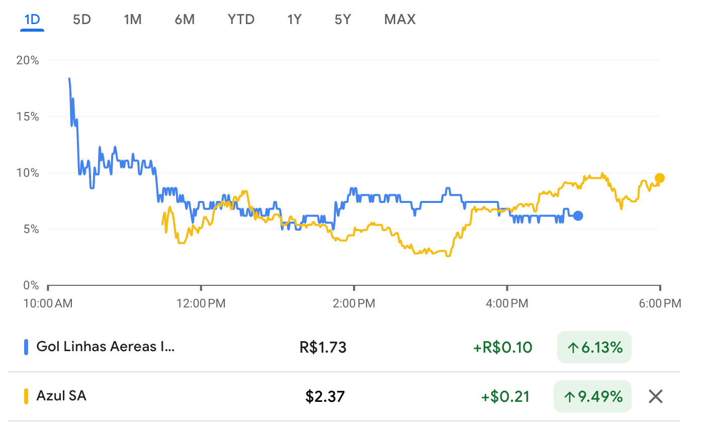Viewport: 707px width, 429px height.
Task: Show the 1Y chart range
Action: (294, 20)
